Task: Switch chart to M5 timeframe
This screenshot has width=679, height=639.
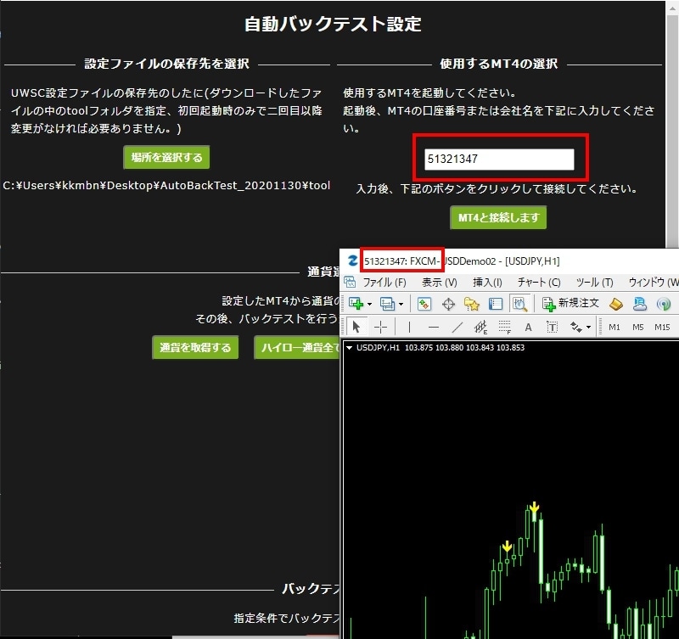Action: coord(638,328)
